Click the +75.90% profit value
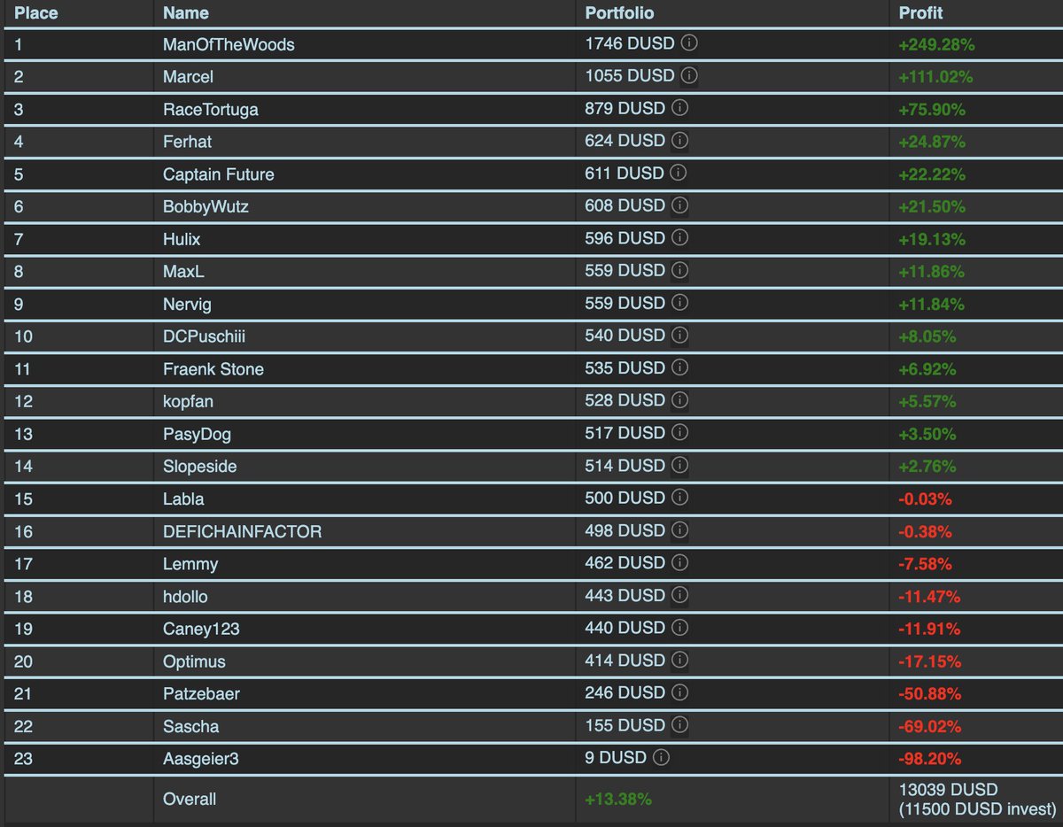Screen dimensions: 1063x827 [x=932, y=110]
